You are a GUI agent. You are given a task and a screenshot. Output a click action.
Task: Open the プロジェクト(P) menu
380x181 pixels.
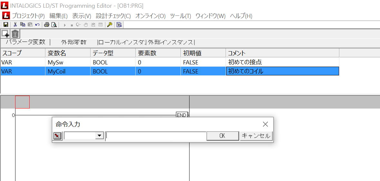click(28, 16)
